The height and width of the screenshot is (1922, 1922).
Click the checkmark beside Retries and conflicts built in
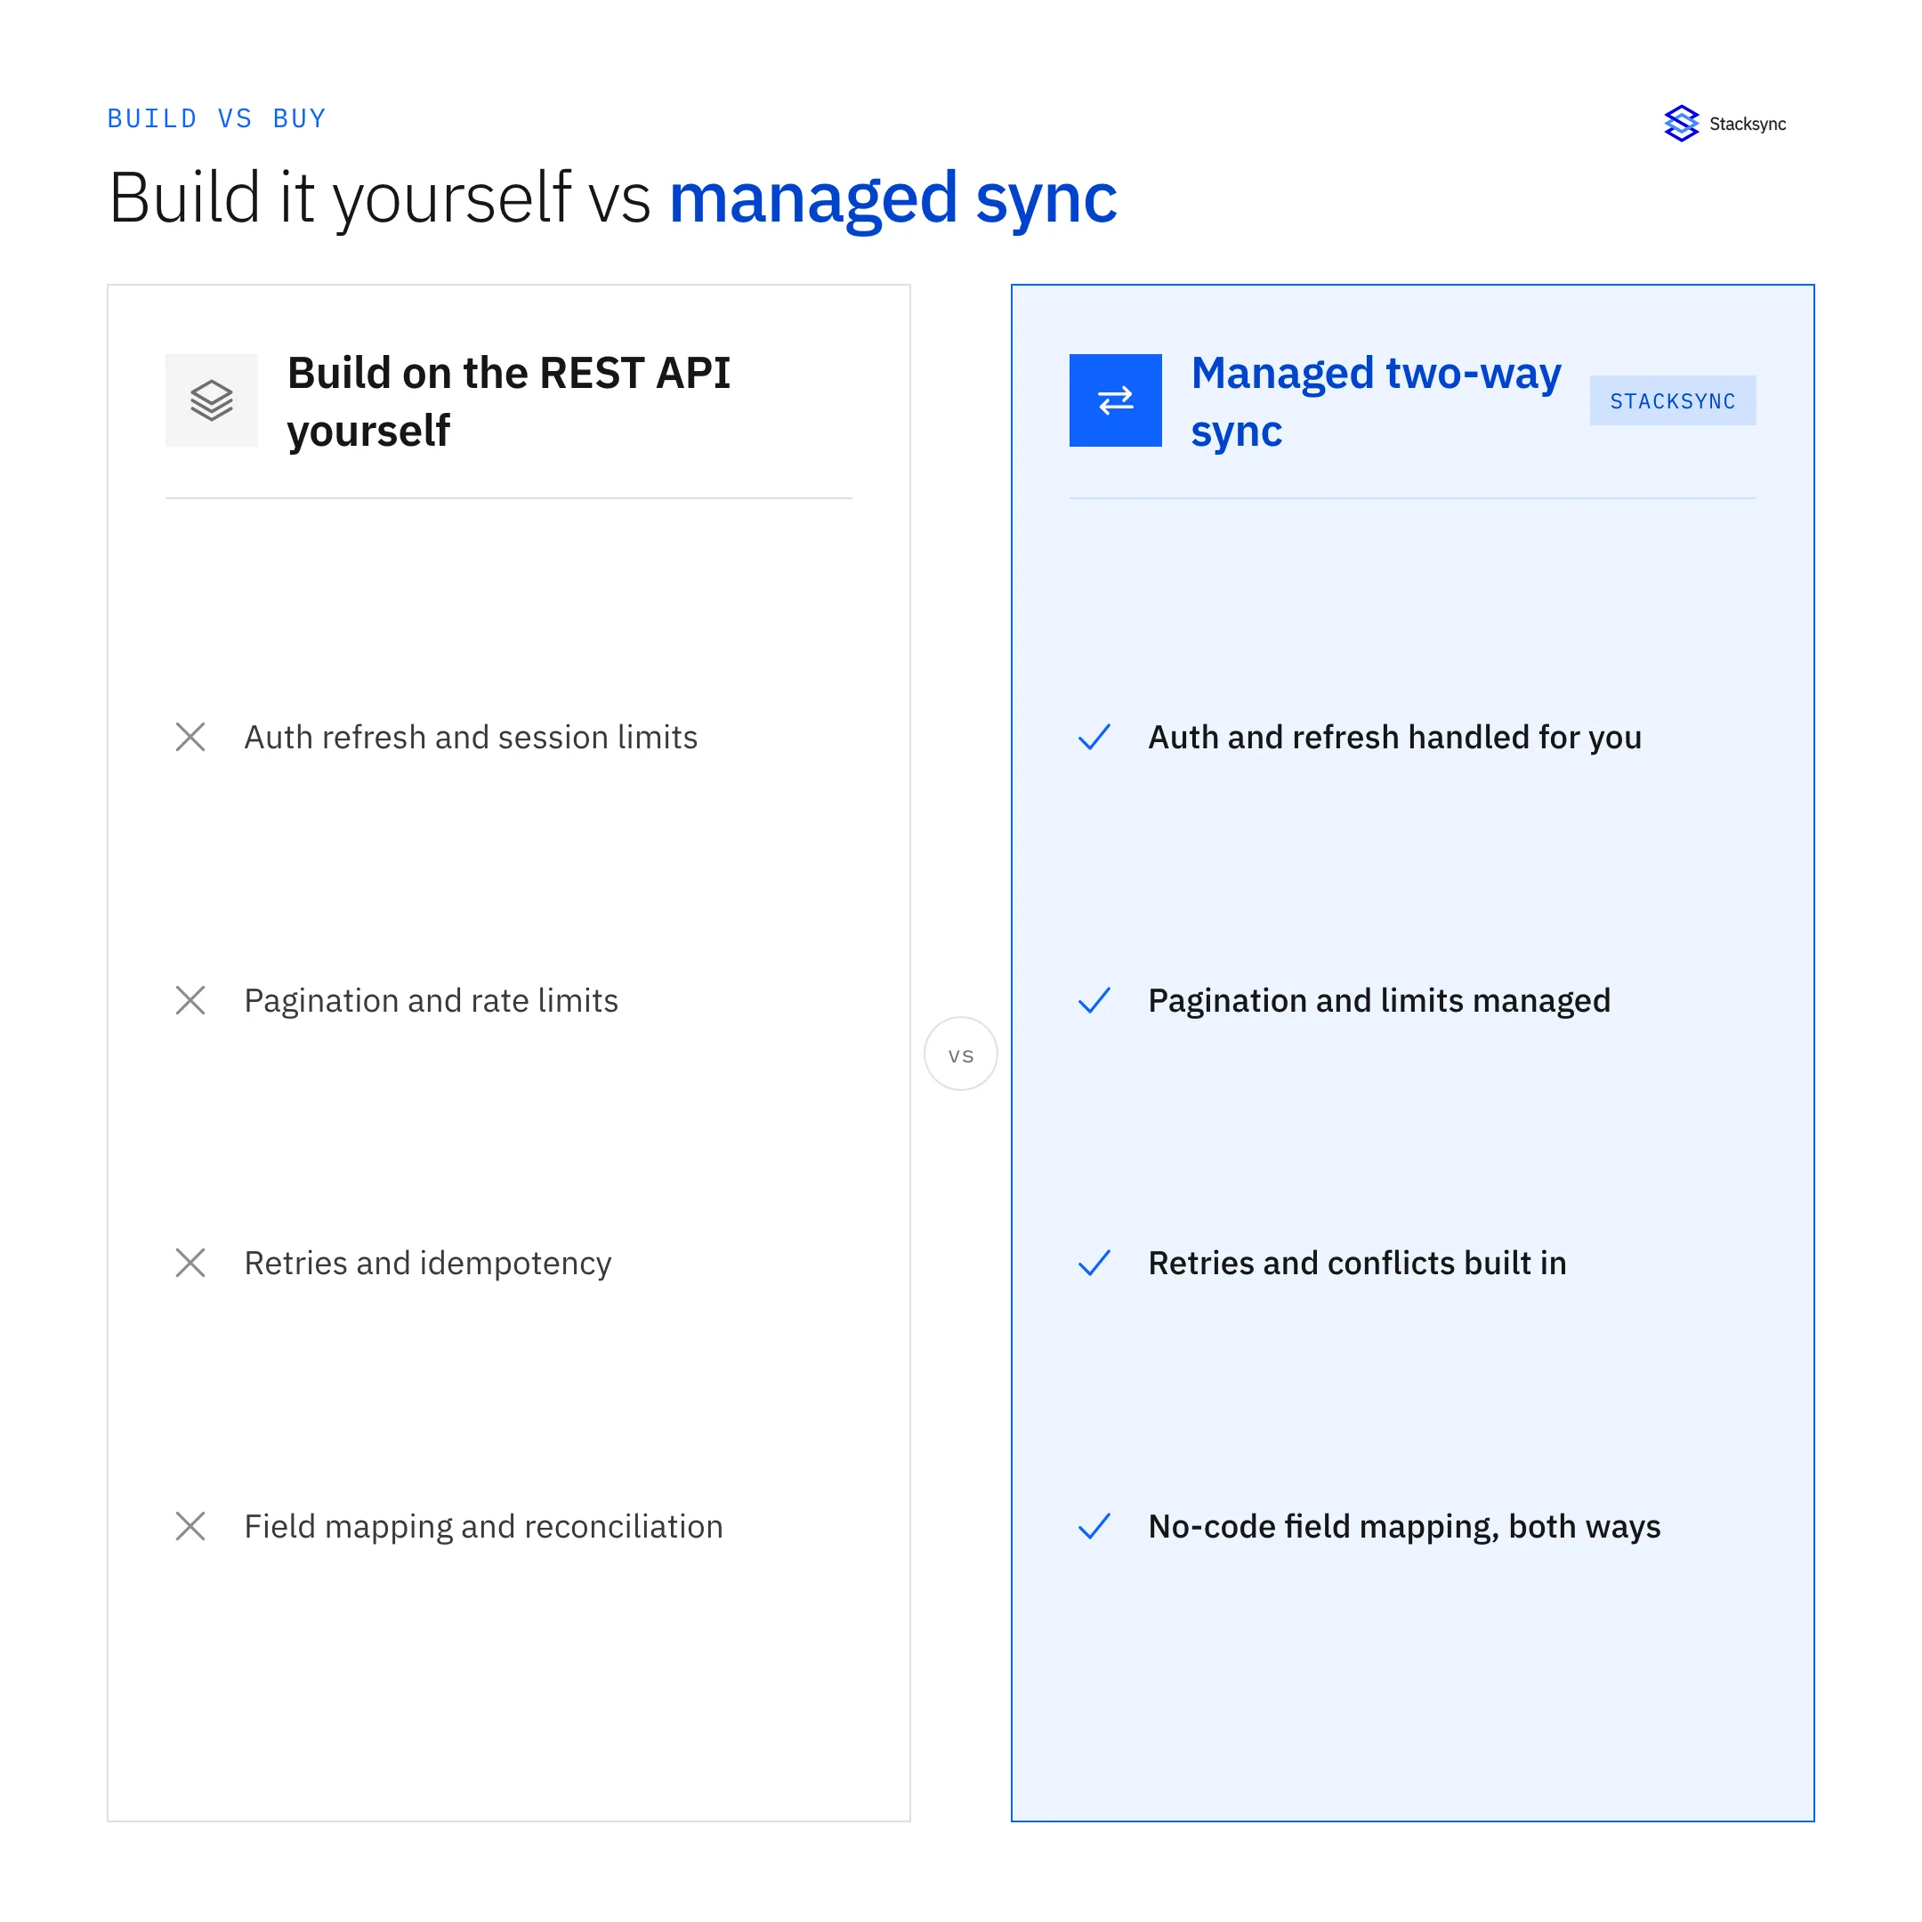click(1094, 1263)
